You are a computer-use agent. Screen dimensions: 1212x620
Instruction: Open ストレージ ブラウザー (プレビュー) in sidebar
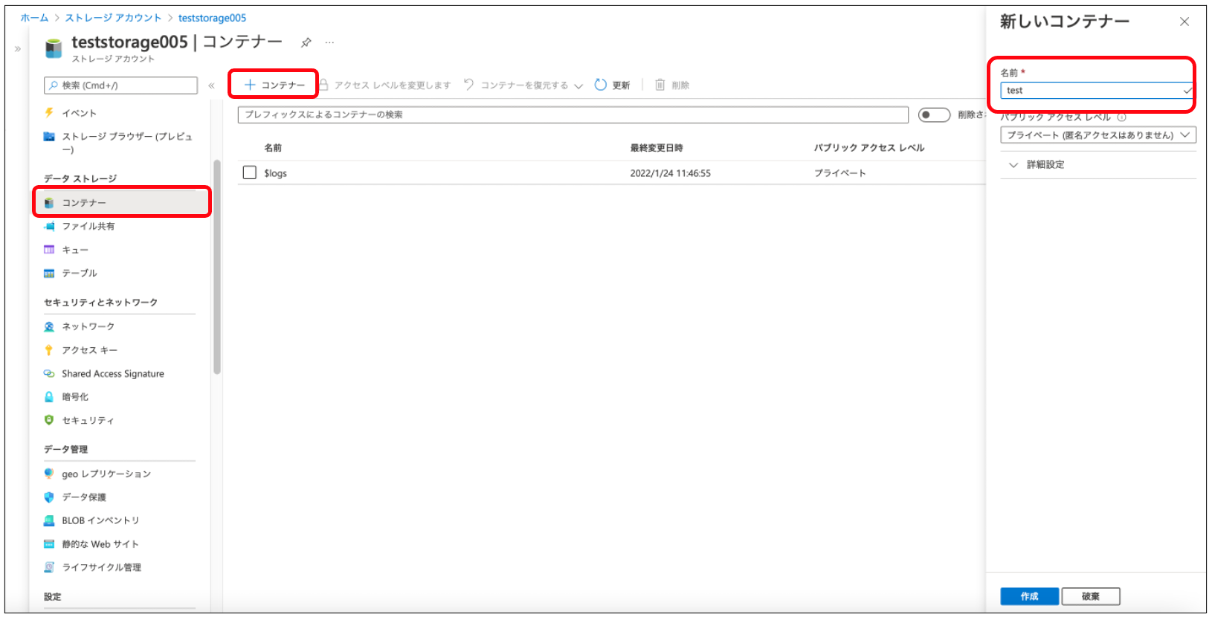coord(119,142)
